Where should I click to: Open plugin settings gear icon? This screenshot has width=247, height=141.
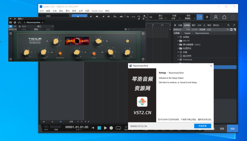(x=126, y=29)
